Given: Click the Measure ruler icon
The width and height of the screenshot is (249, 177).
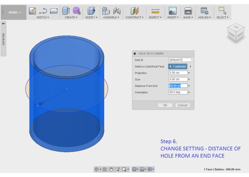Looking at the screenshot, I should click(155, 11).
